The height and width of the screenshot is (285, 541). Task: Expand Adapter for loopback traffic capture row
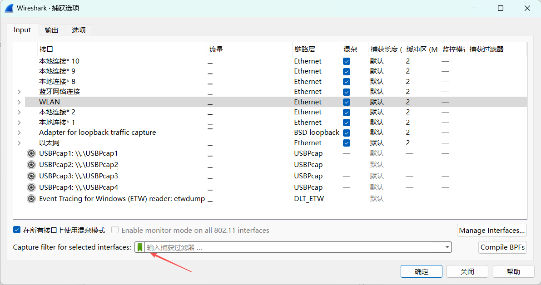pos(20,133)
